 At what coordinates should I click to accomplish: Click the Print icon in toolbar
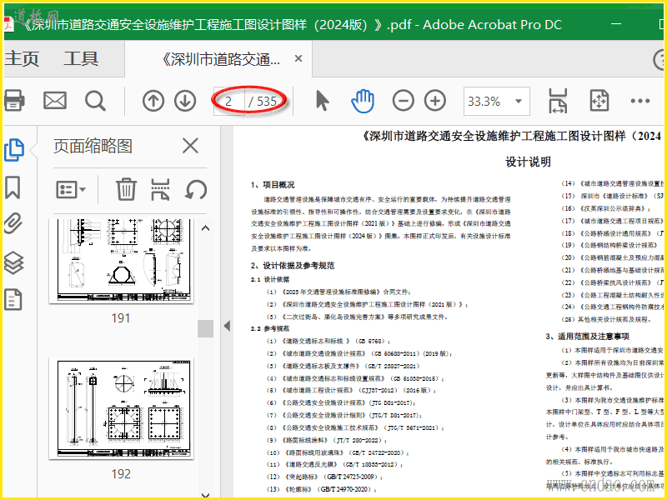[14, 101]
